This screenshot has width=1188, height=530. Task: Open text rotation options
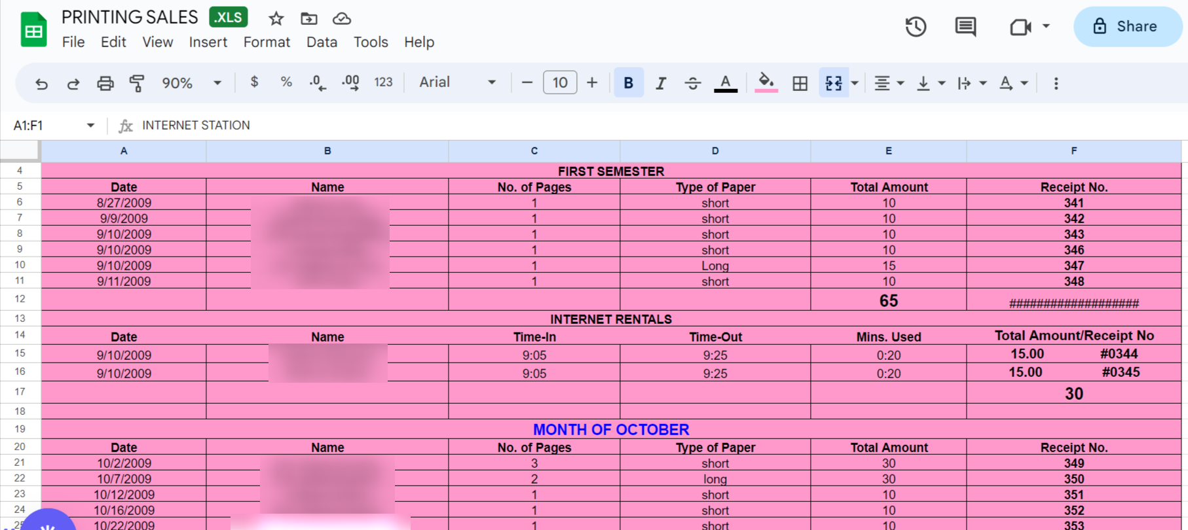(x=1013, y=83)
